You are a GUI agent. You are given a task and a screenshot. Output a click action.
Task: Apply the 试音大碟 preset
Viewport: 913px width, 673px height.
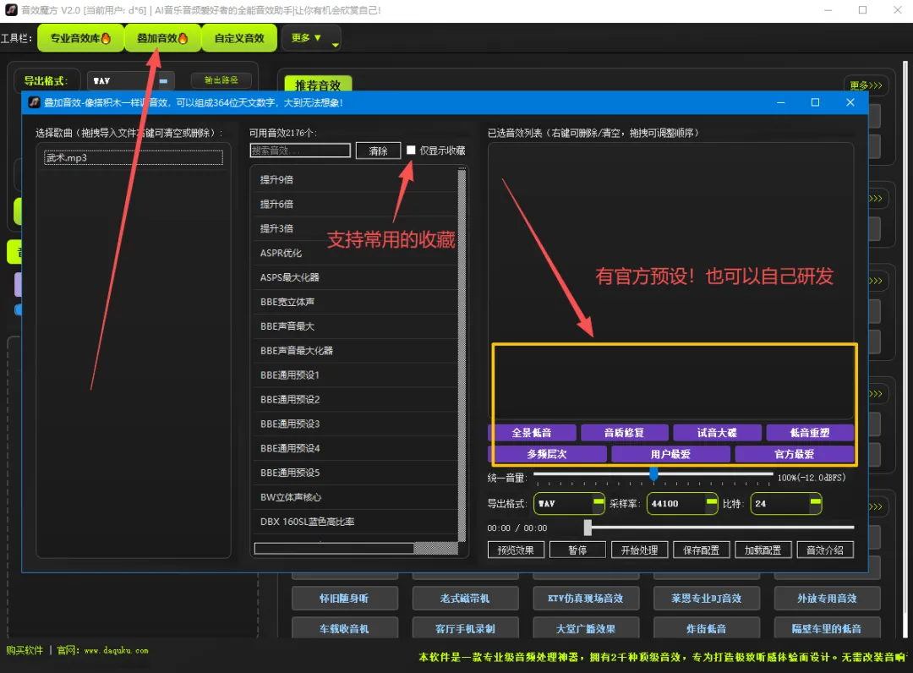[x=718, y=433]
